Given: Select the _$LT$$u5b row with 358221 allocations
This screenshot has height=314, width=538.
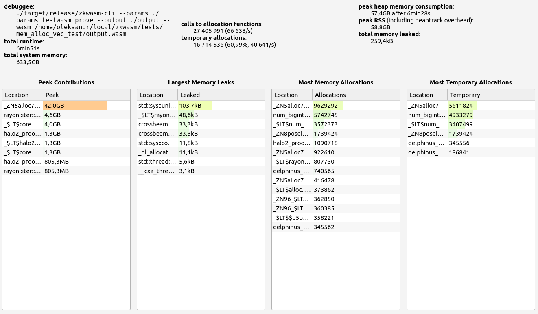Looking at the screenshot, I should [292, 218].
